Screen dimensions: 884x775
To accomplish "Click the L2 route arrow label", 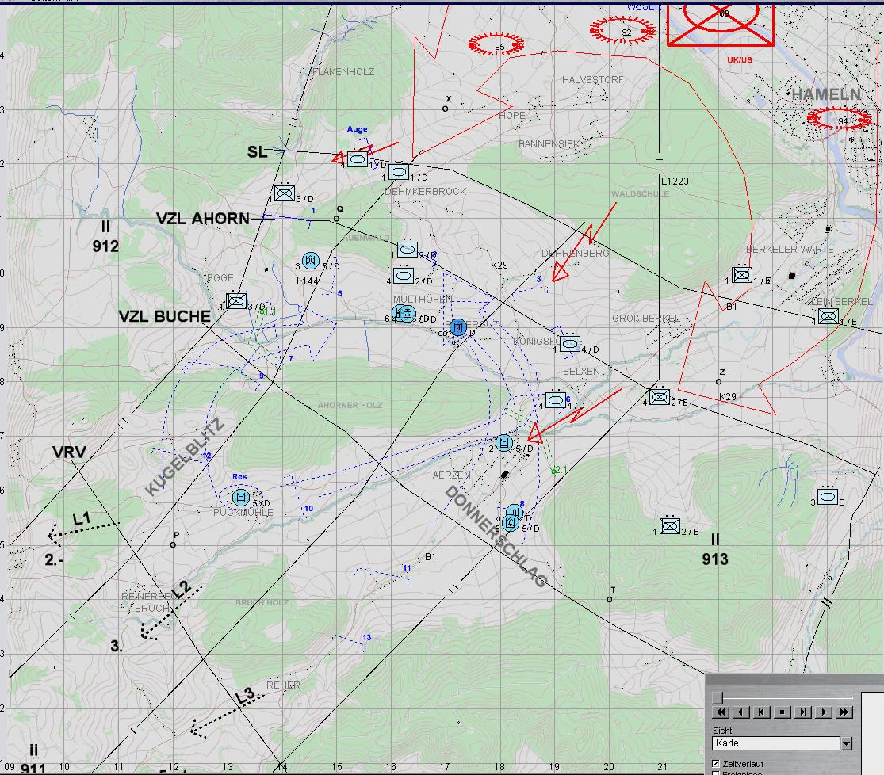I will tap(182, 590).
